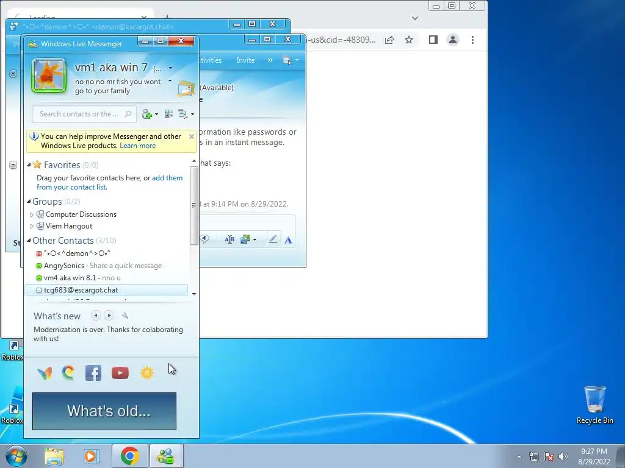Open the Facebook shortcut icon
This screenshot has width=625, height=468.
pos(93,373)
